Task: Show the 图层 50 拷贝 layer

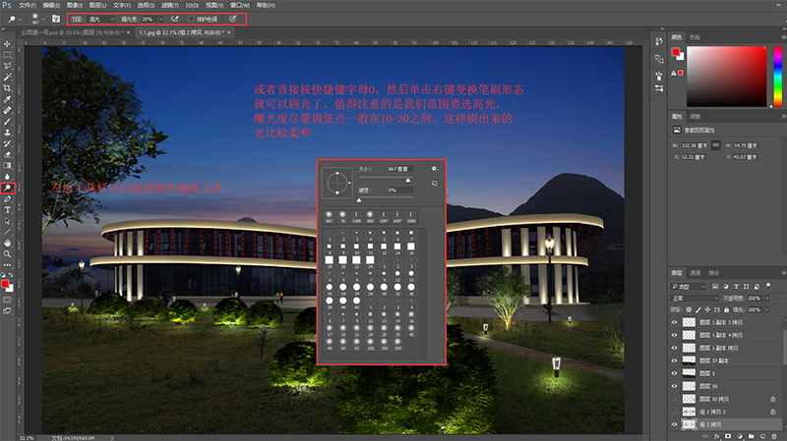Action: [x=675, y=399]
